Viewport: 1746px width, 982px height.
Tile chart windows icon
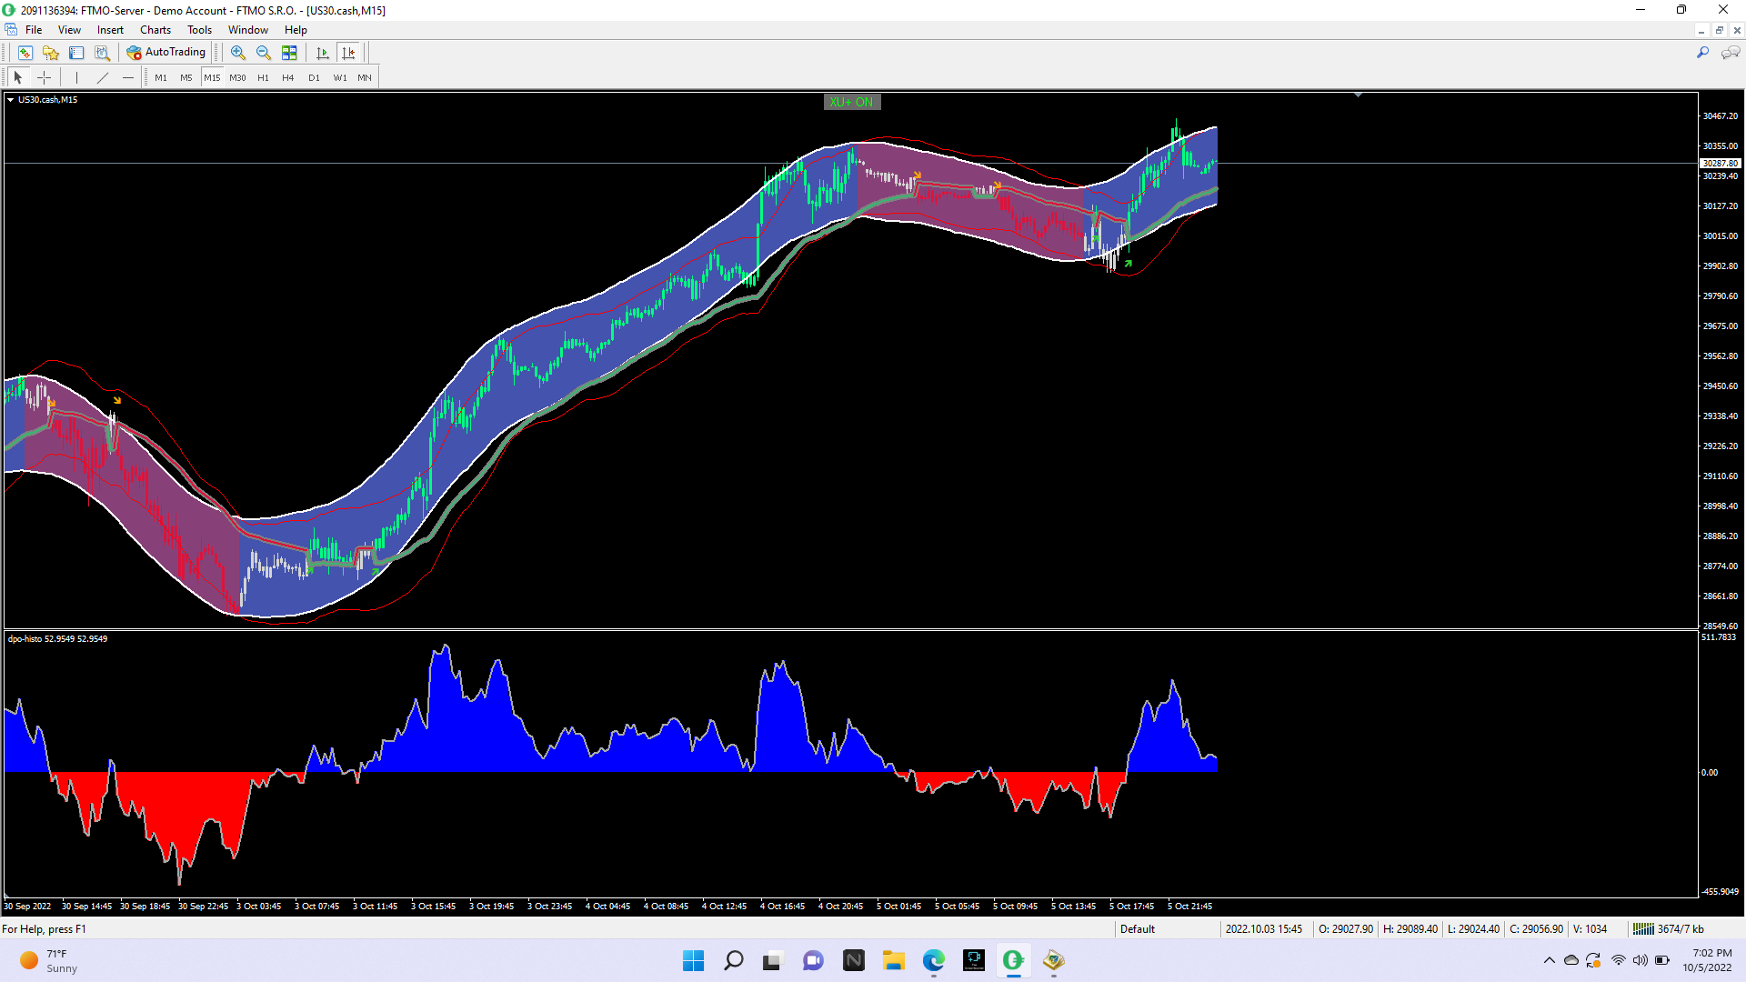pos(289,53)
